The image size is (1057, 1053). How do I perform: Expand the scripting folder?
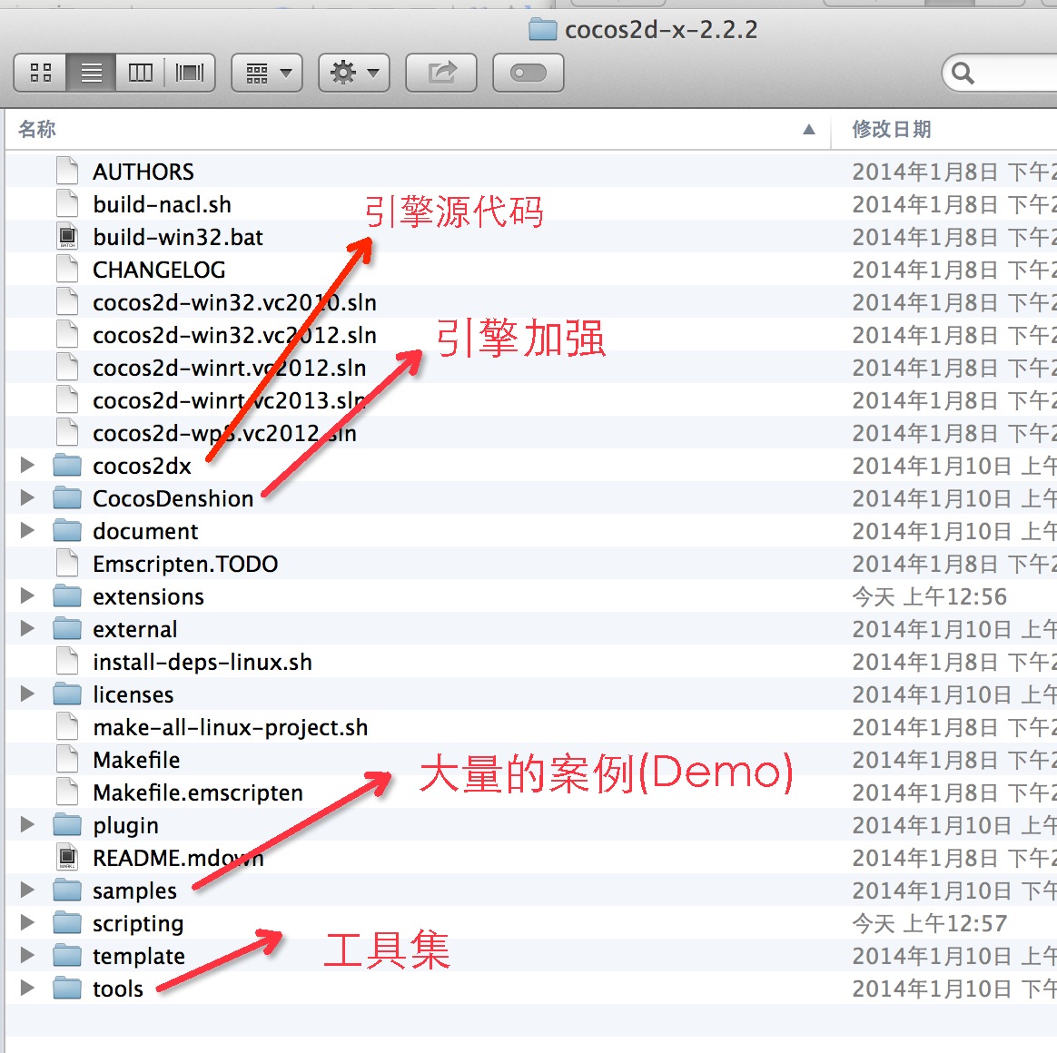(27, 921)
